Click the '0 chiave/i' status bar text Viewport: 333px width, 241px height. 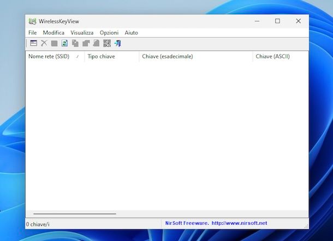tap(38, 224)
